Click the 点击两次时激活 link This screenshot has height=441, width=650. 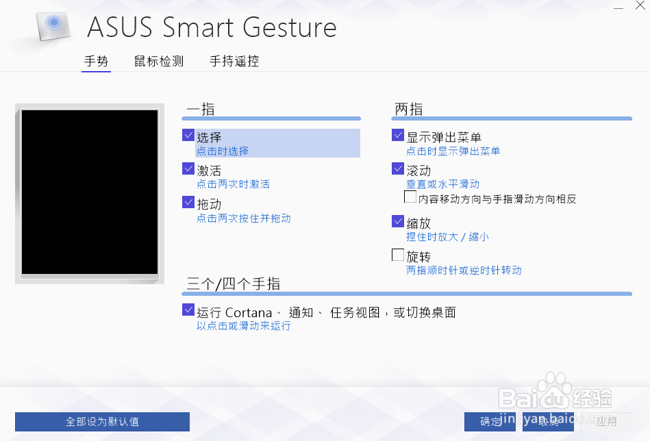pyautogui.click(x=234, y=184)
